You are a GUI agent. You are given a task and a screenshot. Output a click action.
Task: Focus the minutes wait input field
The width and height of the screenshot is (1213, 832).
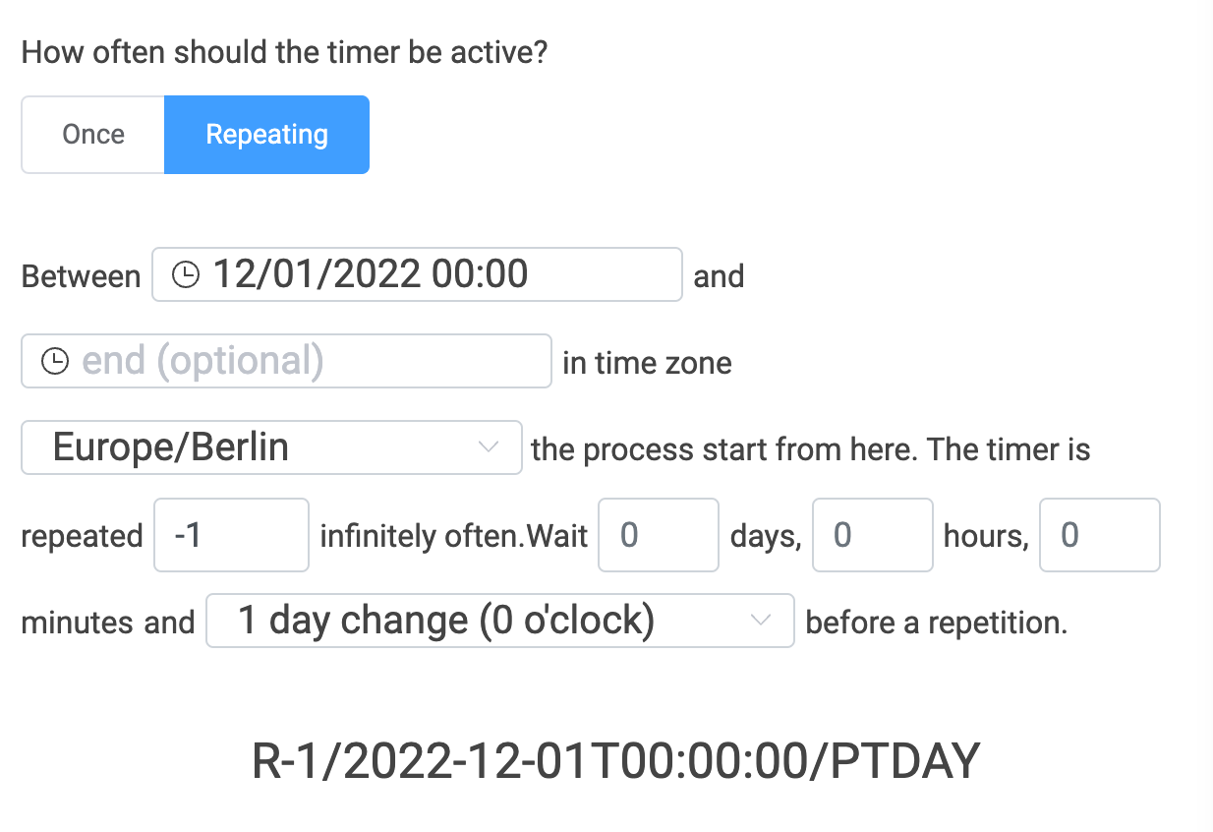(1099, 535)
